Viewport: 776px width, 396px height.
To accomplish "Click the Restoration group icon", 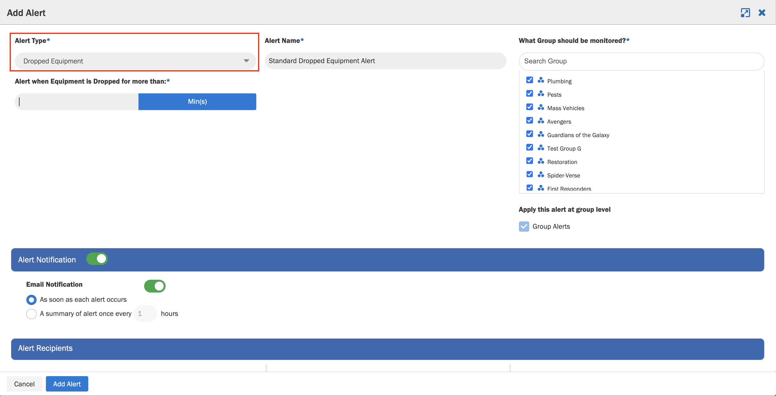I will 541,161.
